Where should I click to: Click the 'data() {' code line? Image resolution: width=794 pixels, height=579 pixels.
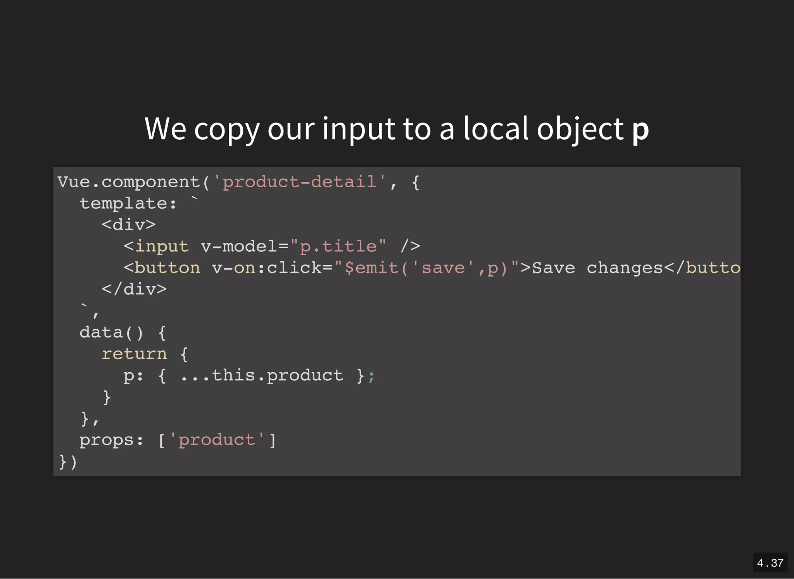point(123,333)
